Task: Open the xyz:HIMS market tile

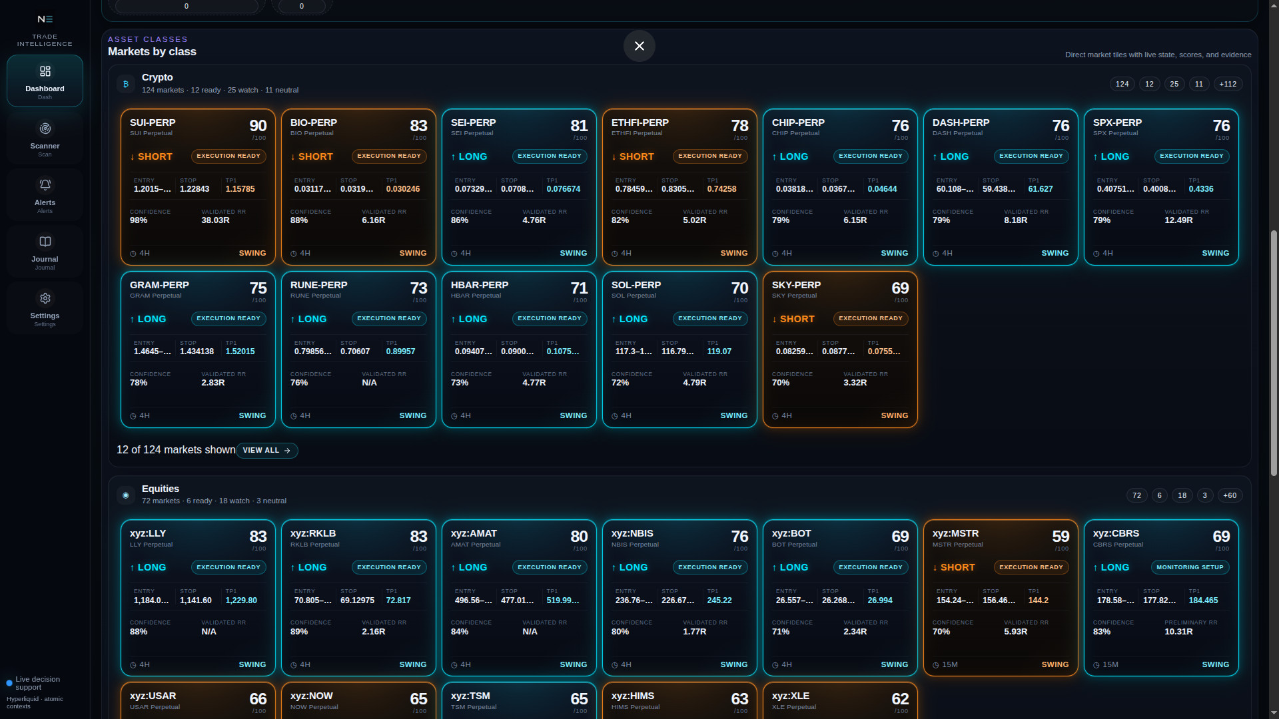Action: click(679, 700)
